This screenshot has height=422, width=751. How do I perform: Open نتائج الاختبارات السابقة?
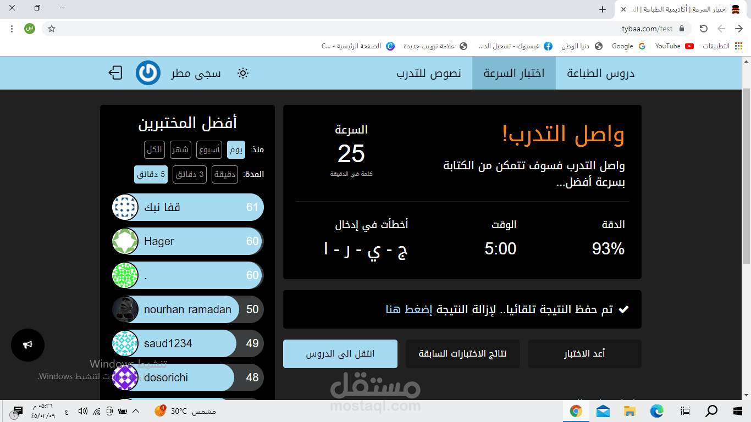(462, 354)
